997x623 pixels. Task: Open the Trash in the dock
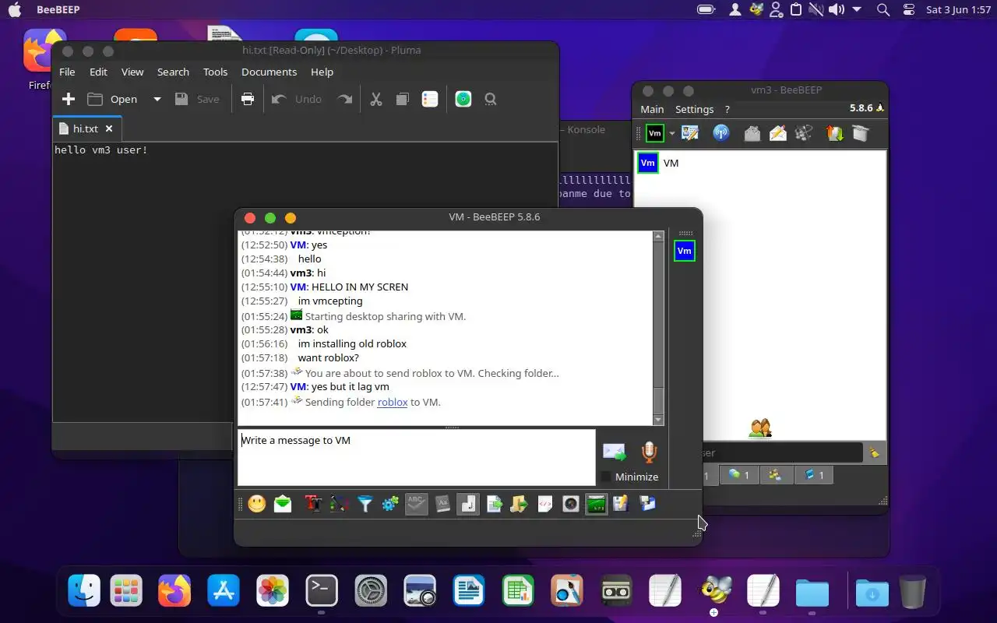pos(912,591)
